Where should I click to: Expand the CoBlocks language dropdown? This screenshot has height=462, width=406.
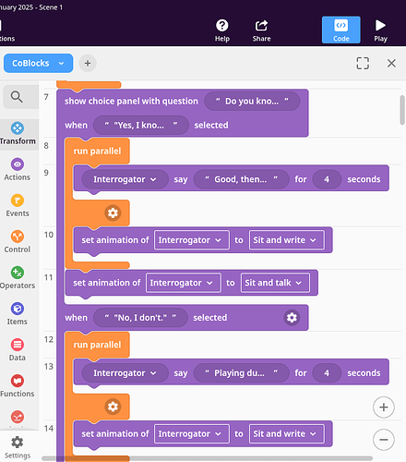(38, 63)
